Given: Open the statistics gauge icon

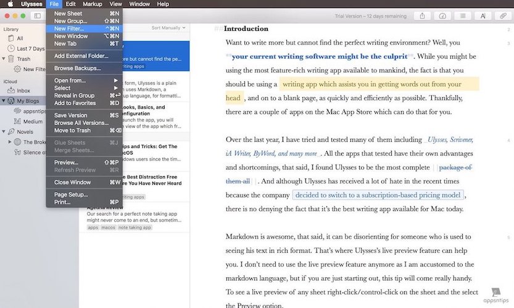Looking at the screenshot, I should tap(442, 15).
